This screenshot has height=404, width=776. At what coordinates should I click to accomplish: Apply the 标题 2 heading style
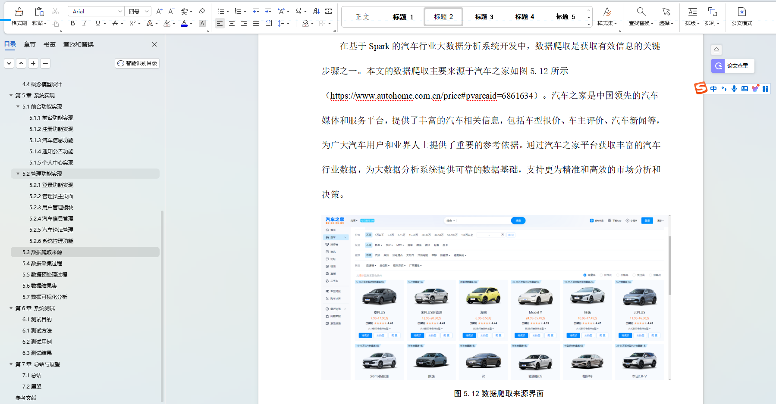click(443, 17)
